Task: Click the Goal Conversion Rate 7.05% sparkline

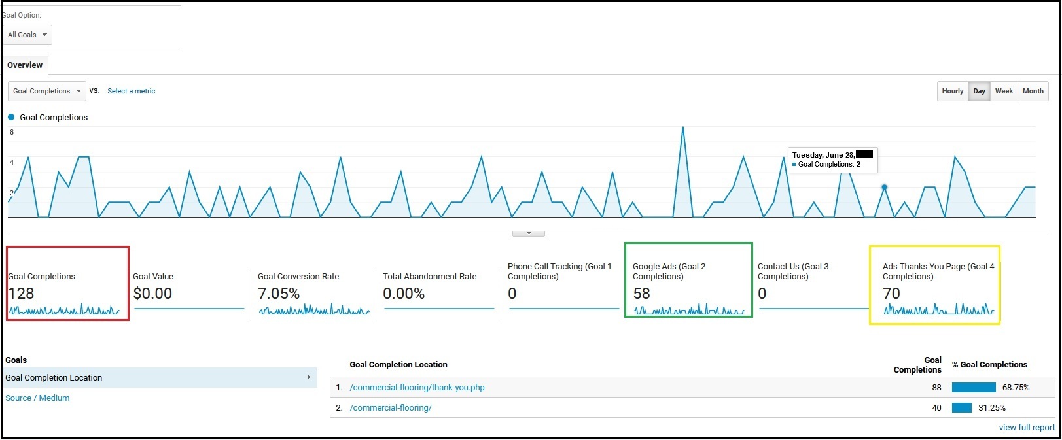Action: [x=314, y=310]
